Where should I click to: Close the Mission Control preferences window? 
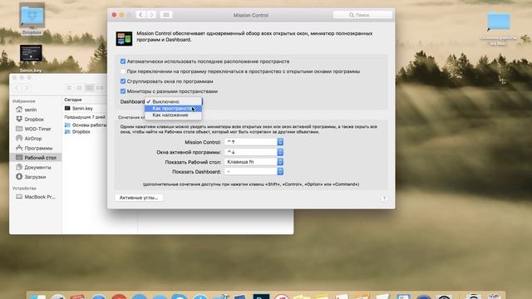pyautogui.click(x=115, y=15)
